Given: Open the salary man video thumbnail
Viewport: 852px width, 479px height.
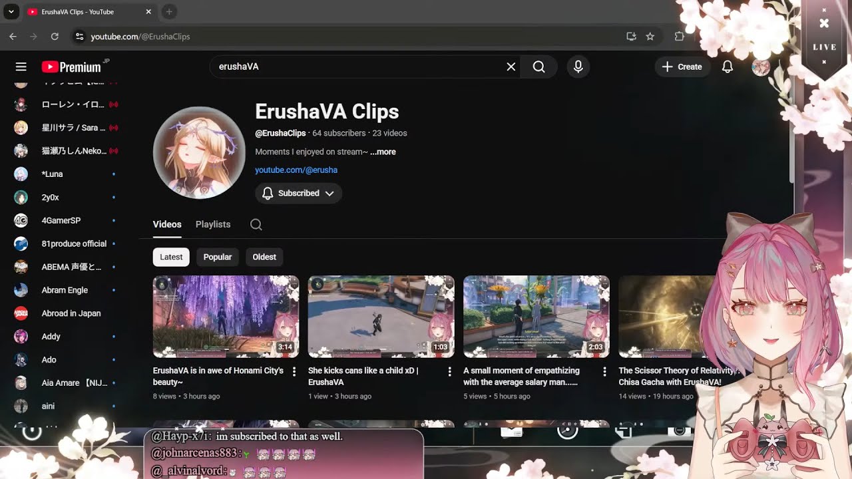Looking at the screenshot, I should (536, 317).
